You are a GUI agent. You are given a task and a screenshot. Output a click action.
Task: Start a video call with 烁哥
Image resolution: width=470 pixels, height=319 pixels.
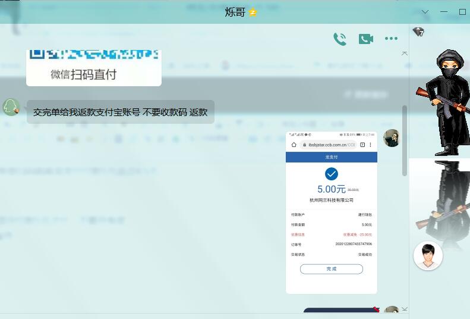(x=365, y=39)
